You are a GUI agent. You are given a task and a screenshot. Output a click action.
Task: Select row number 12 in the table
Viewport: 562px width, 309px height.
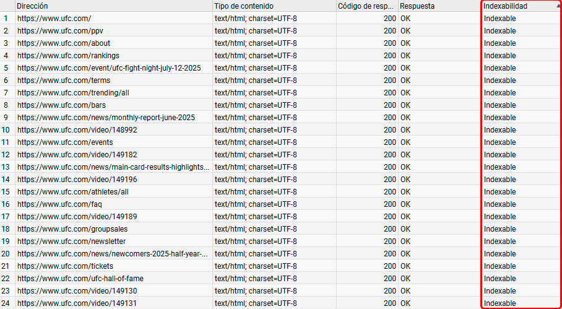click(6, 154)
